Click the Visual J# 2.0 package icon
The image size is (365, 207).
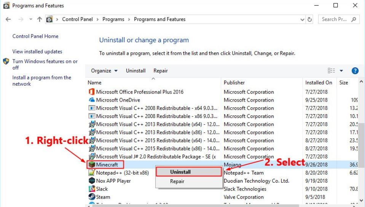click(x=92, y=156)
